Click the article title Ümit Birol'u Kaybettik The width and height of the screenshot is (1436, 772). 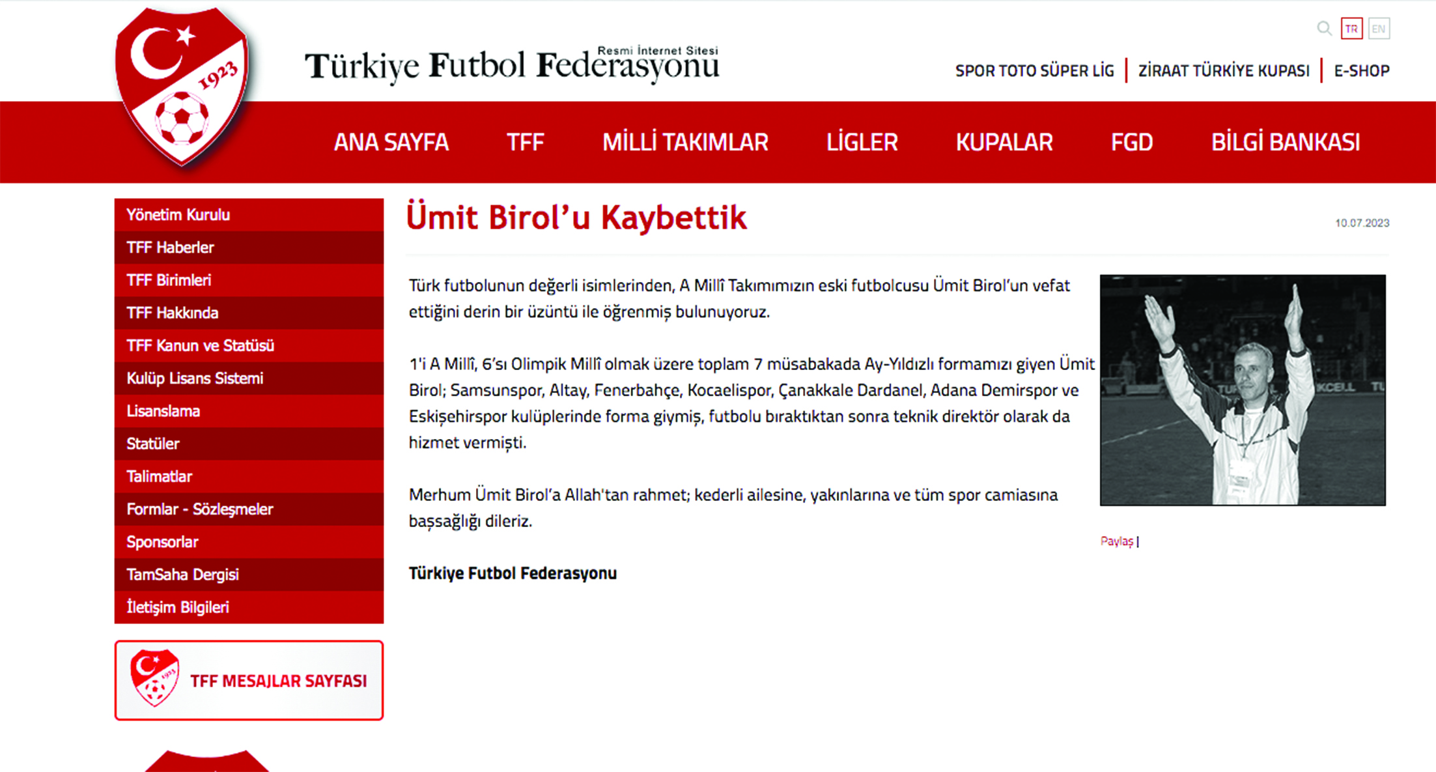pos(576,218)
